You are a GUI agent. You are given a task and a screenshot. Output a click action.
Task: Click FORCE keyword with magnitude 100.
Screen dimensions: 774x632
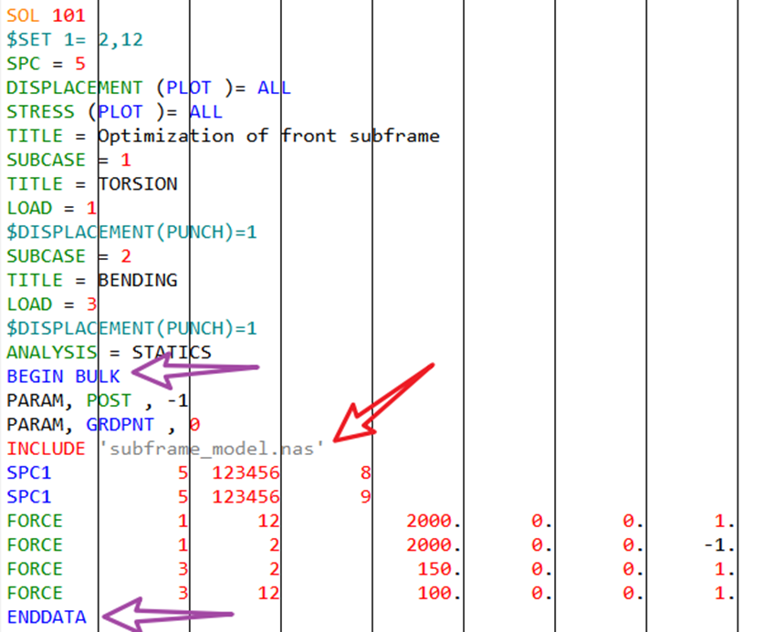[35, 593]
